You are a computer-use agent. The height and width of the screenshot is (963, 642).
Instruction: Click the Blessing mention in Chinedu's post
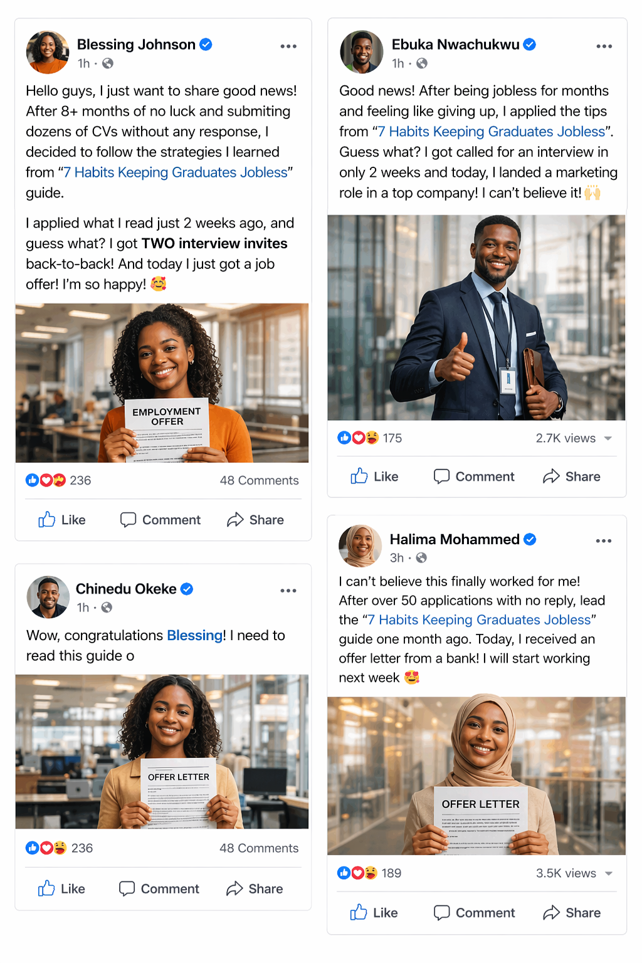194,636
